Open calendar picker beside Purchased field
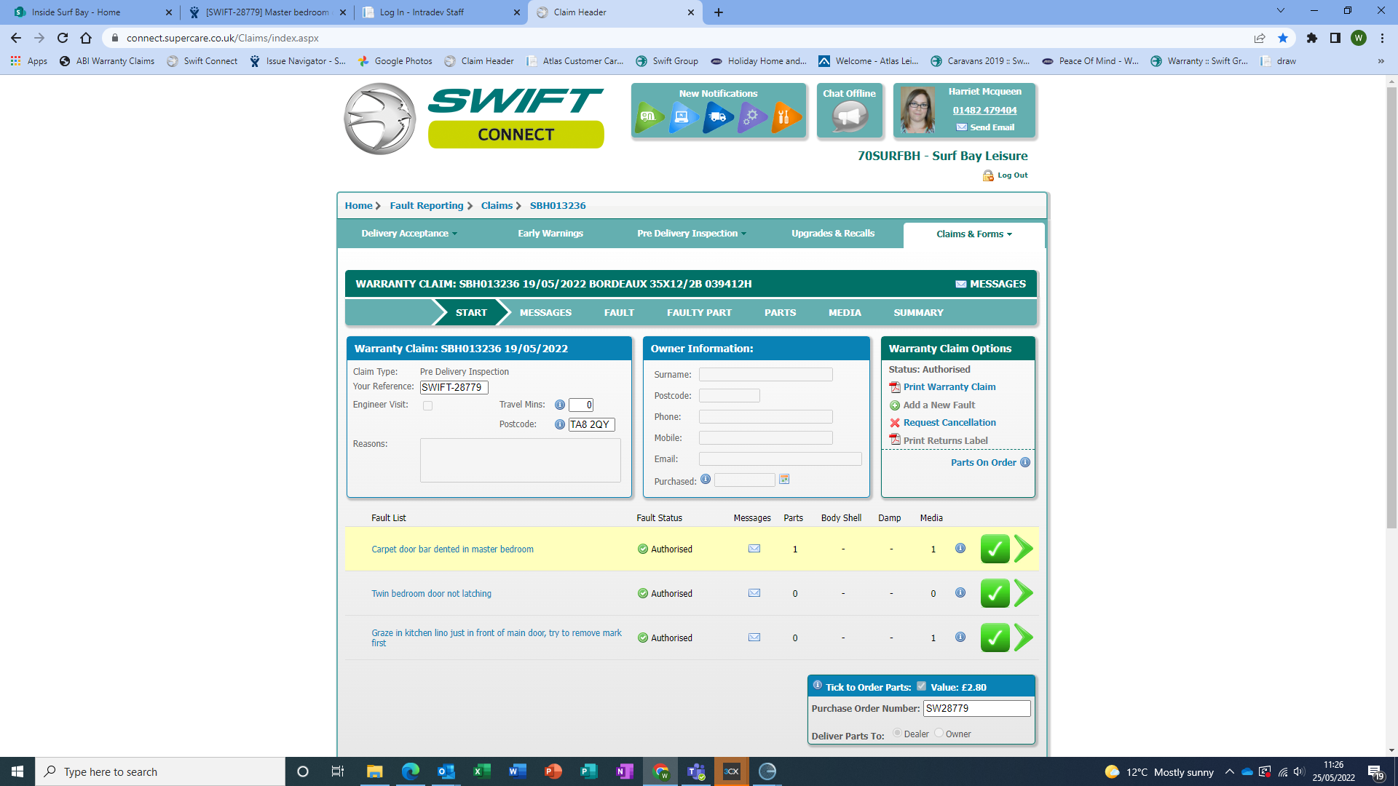The height and width of the screenshot is (786, 1398). 784,480
